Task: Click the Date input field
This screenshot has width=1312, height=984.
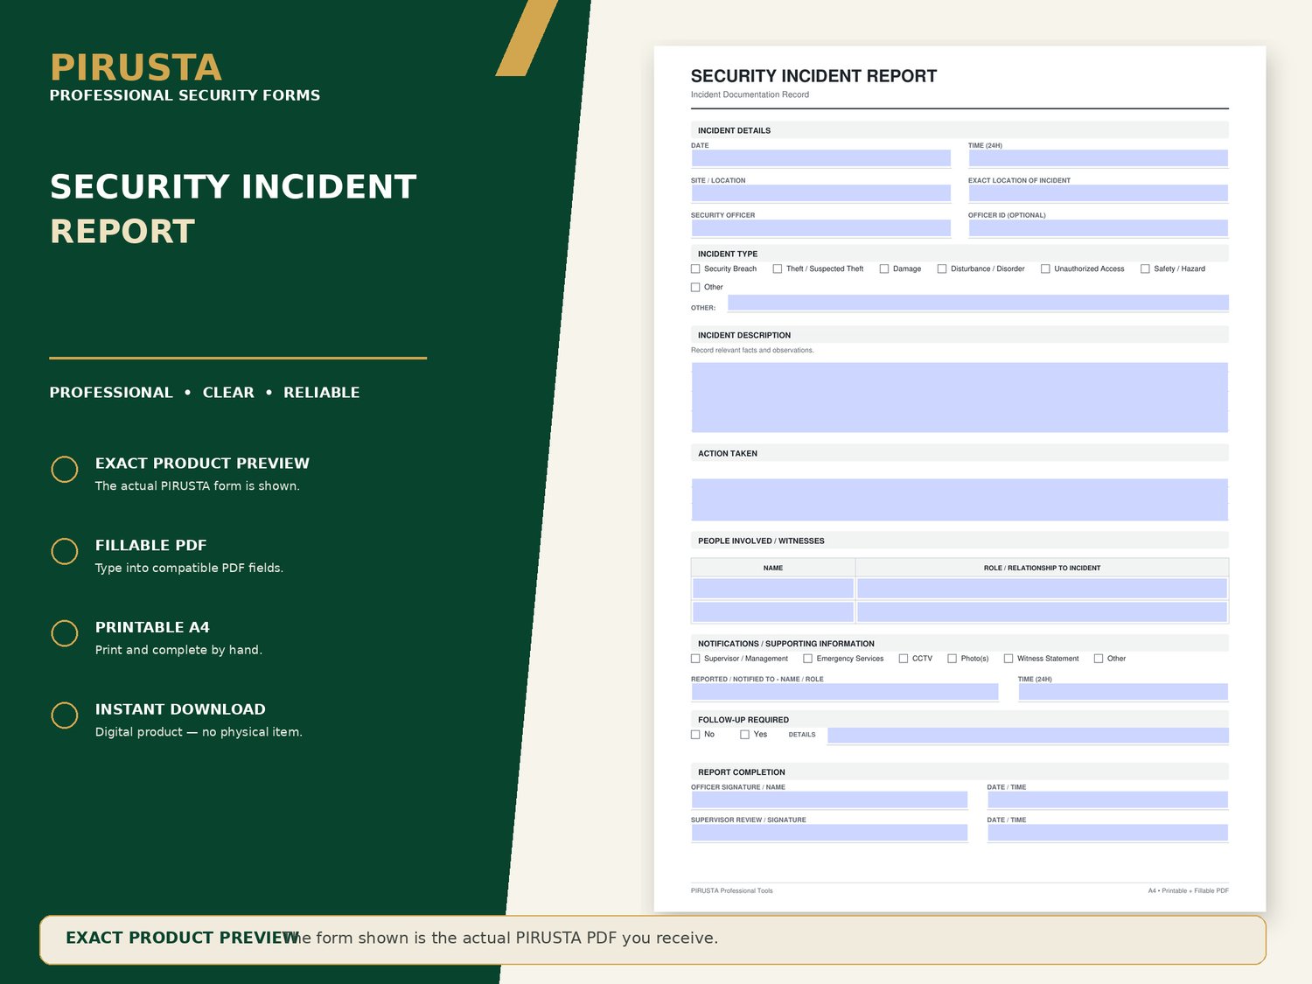Action: click(821, 158)
